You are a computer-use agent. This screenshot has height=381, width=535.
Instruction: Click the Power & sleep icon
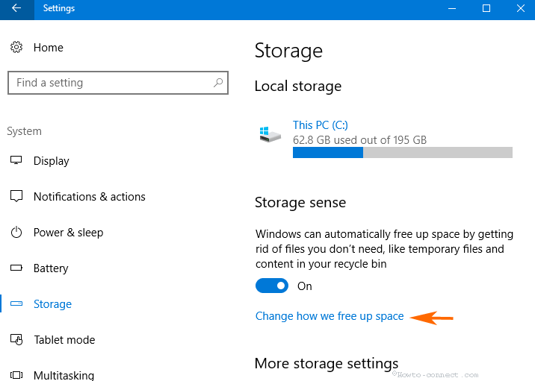[x=16, y=232]
